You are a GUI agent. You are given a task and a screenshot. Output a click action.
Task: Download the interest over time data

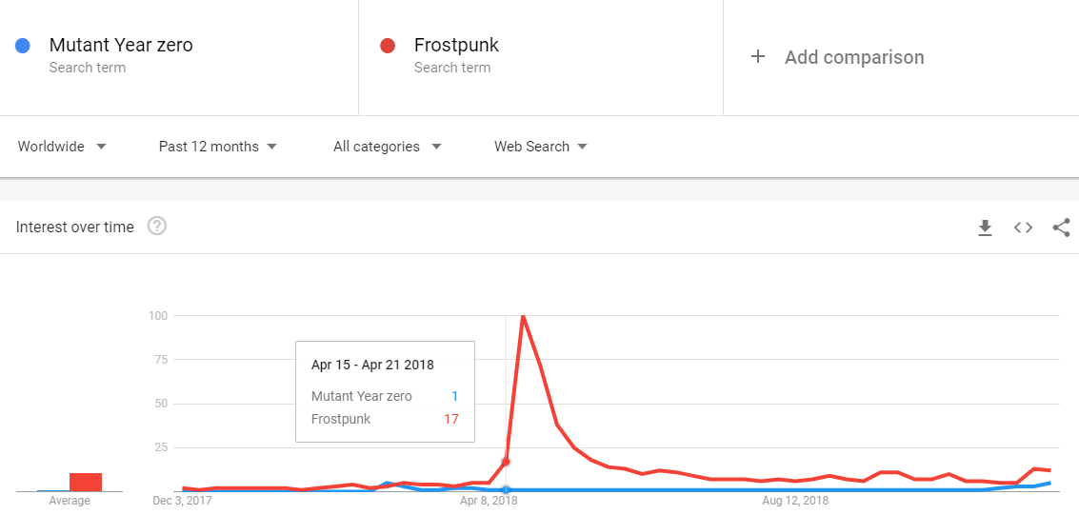(986, 228)
